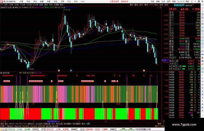Click the round icon beside 波段共振 indicator
This screenshot has width=204, height=131.
1,73
